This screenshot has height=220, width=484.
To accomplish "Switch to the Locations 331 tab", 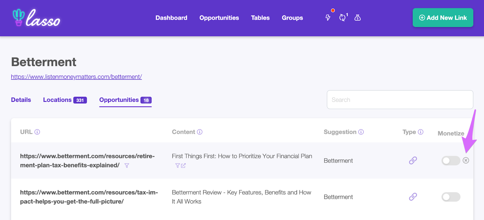I will [x=65, y=100].
